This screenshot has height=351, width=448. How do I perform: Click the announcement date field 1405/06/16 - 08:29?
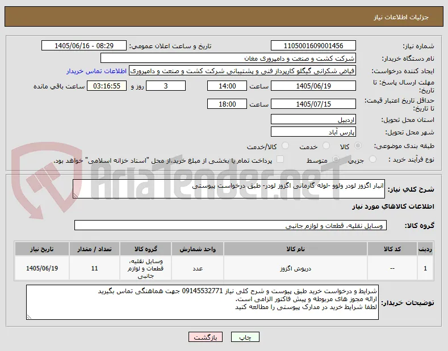click(83, 46)
